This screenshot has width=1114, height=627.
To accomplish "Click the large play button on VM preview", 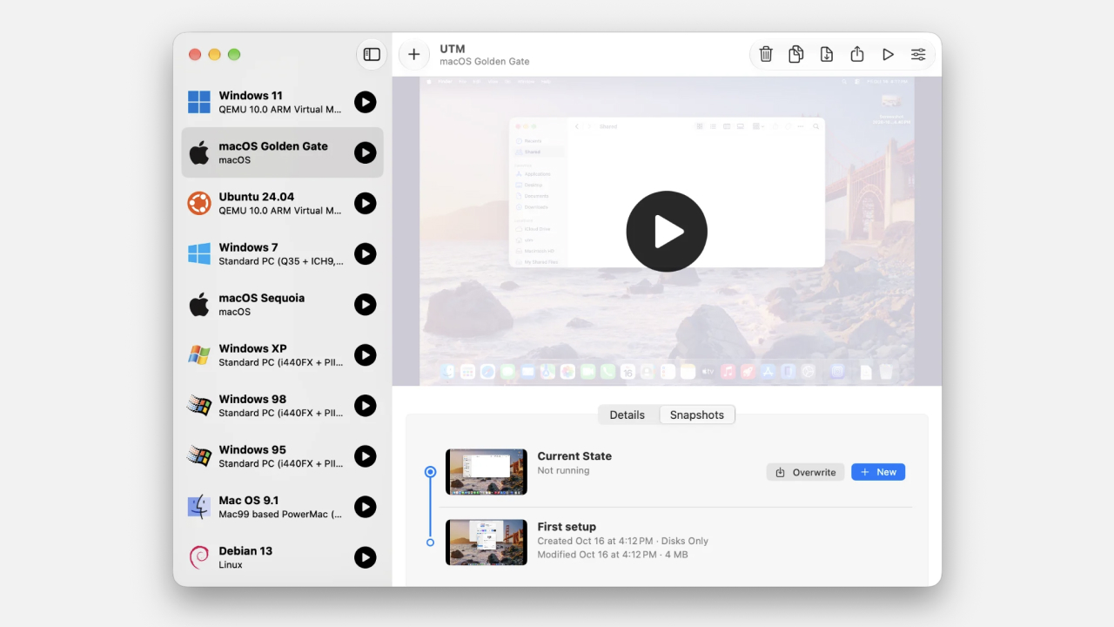I will 667,232.
